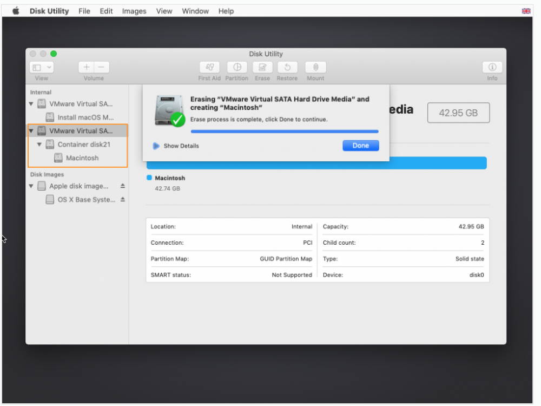Open the File menu
Screen dimensions: 541x406
click(x=84, y=11)
